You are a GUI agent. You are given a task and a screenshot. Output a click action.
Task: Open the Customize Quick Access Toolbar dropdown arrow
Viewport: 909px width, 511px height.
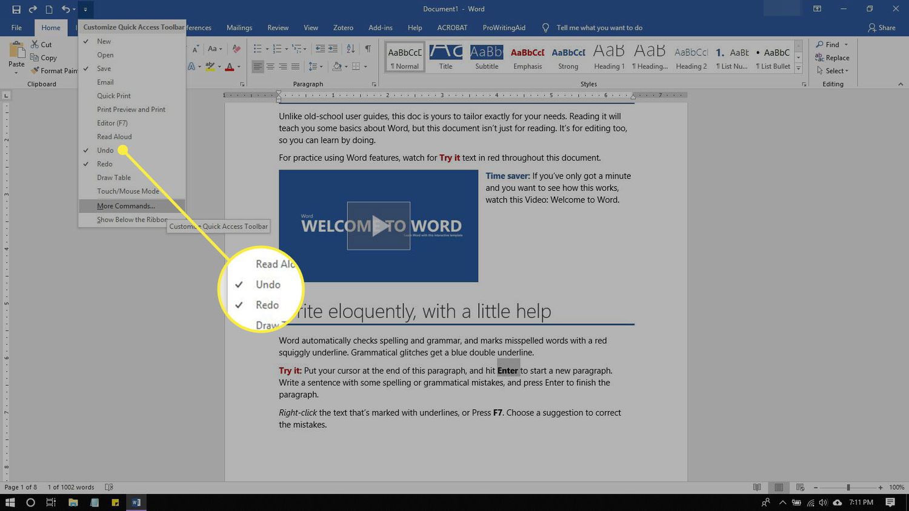pyautogui.click(x=85, y=9)
